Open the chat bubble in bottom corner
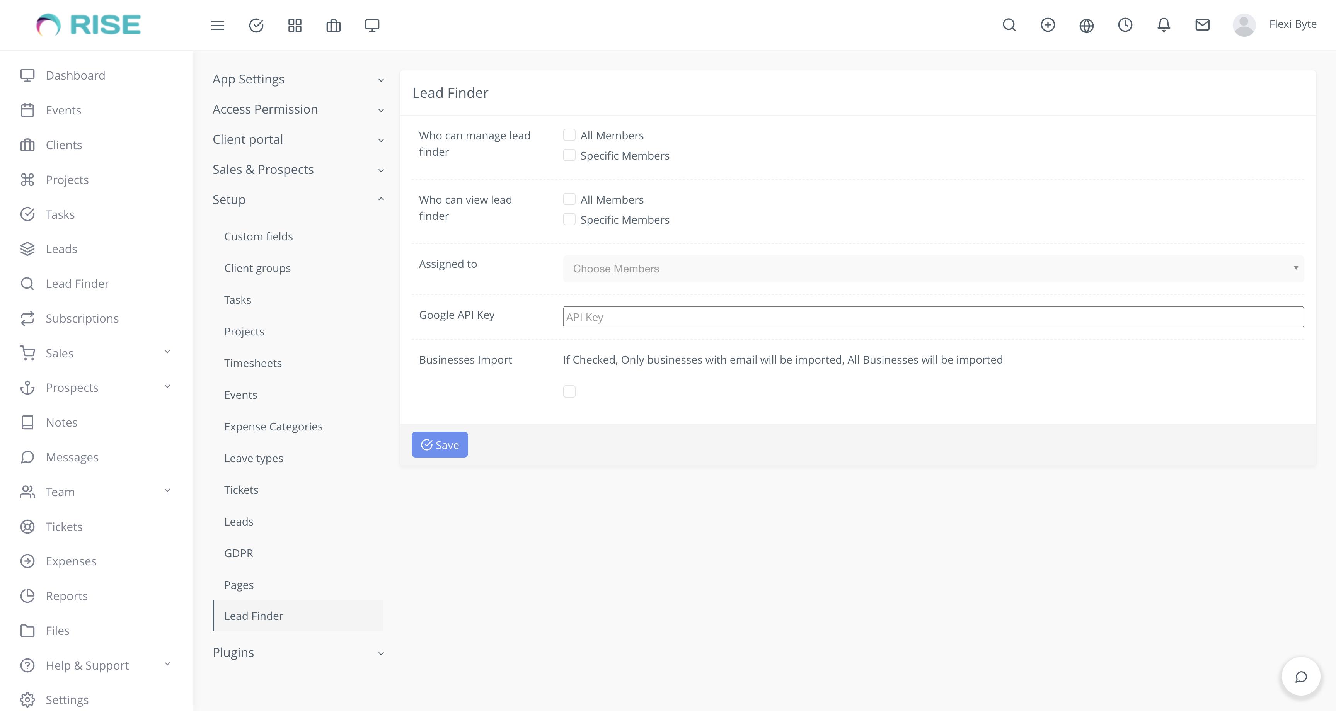The height and width of the screenshot is (711, 1336). (1301, 676)
